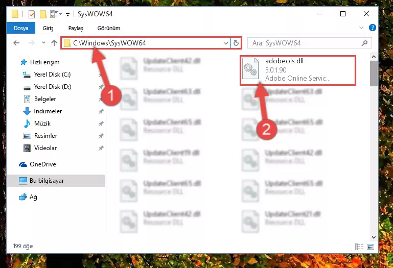Click the search magnifier icon
The width and height of the screenshot is (393, 268).
(x=364, y=43)
